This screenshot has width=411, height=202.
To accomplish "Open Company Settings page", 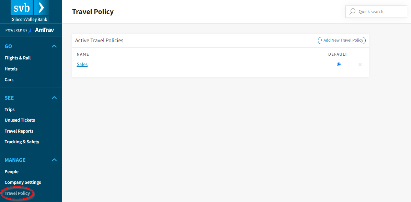I will pyautogui.click(x=23, y=182).
